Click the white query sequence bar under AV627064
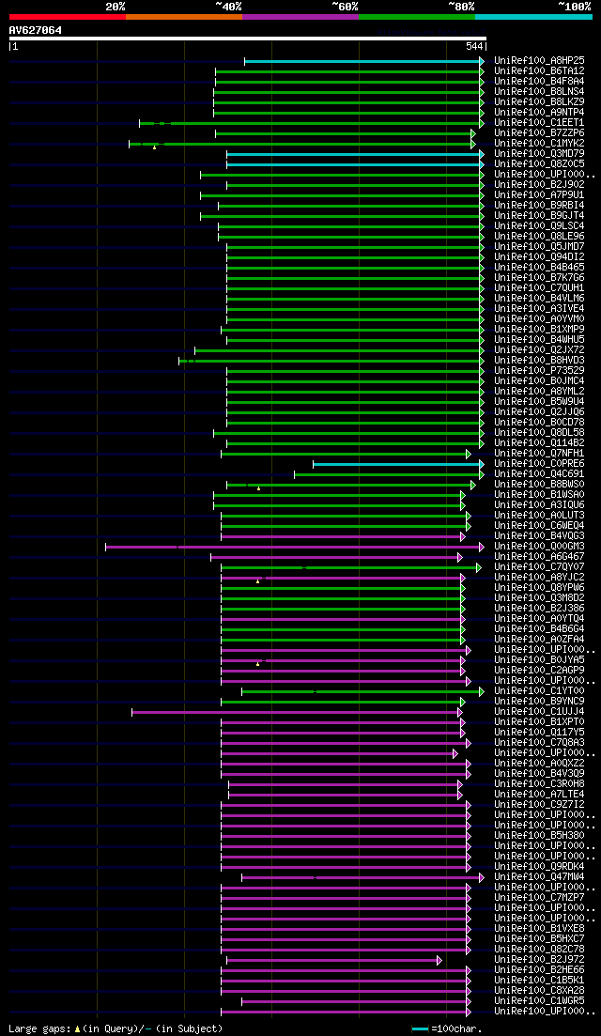 pos(248,39)
